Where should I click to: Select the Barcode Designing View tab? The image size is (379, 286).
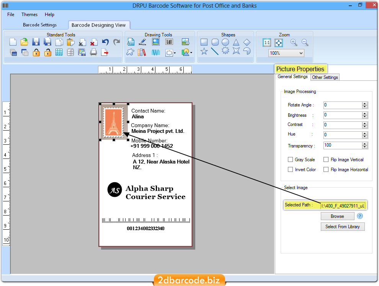coord(99,25)
